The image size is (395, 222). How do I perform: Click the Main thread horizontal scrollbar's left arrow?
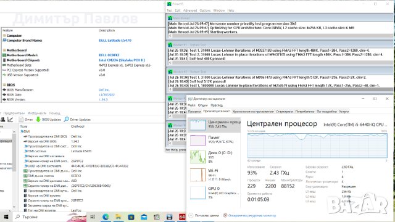pos(170,36)
